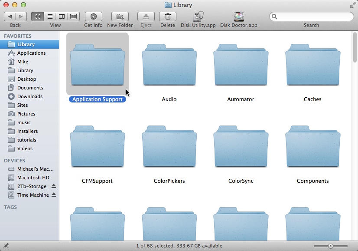Click the status bar selection count text
This screenshot has width=358, height=251.
[179, 246]
